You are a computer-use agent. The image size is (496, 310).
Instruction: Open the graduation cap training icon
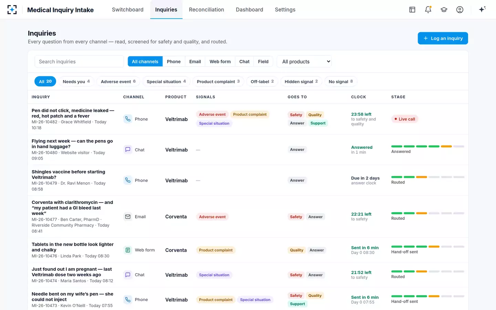tap(444, 10)
